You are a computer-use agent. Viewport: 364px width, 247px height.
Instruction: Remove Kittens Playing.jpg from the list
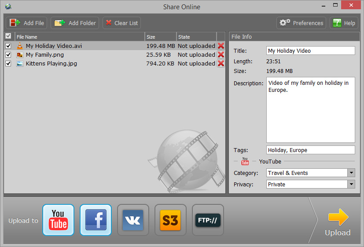pos(221,63)
